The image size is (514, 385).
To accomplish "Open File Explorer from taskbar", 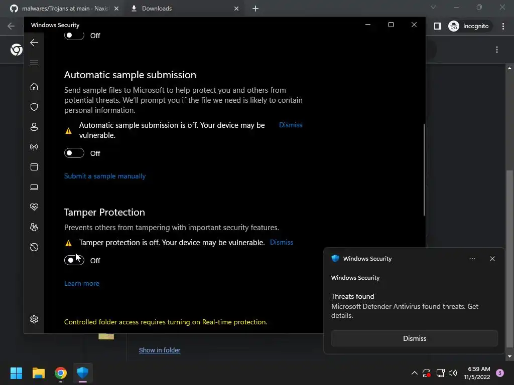I will (38, 373).
